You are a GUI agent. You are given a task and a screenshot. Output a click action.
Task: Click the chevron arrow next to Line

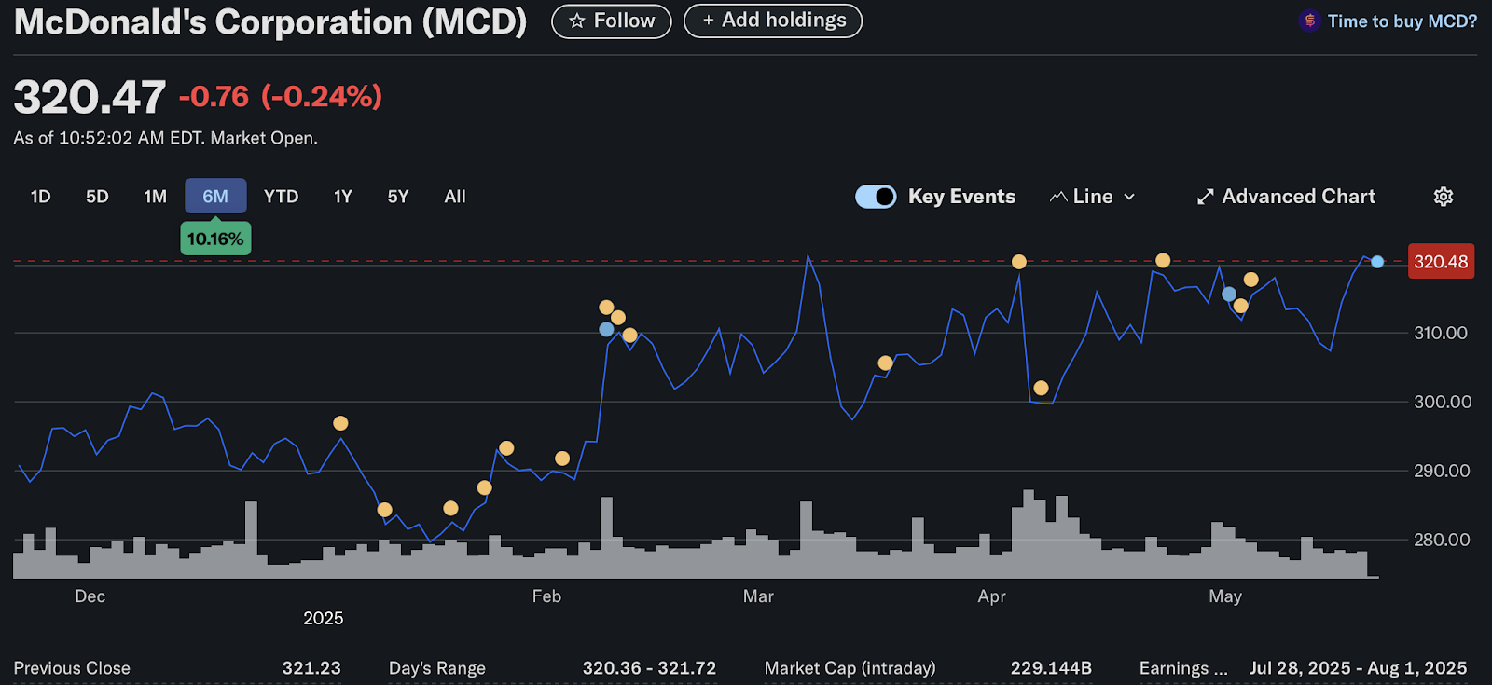(1129, 197)
